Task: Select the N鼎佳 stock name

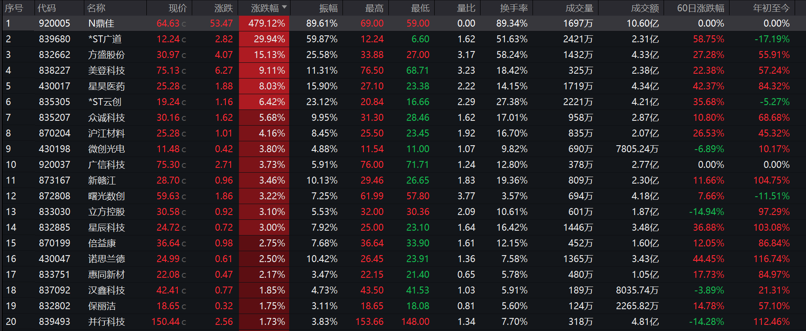Action: (101, 24)
